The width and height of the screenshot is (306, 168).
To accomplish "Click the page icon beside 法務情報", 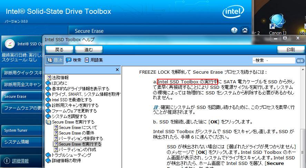I will [x=49, y=78].
